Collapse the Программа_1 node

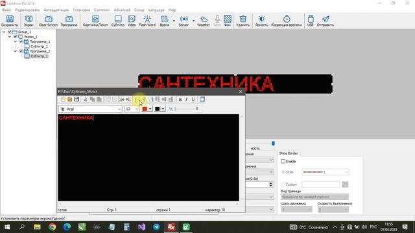16,41
